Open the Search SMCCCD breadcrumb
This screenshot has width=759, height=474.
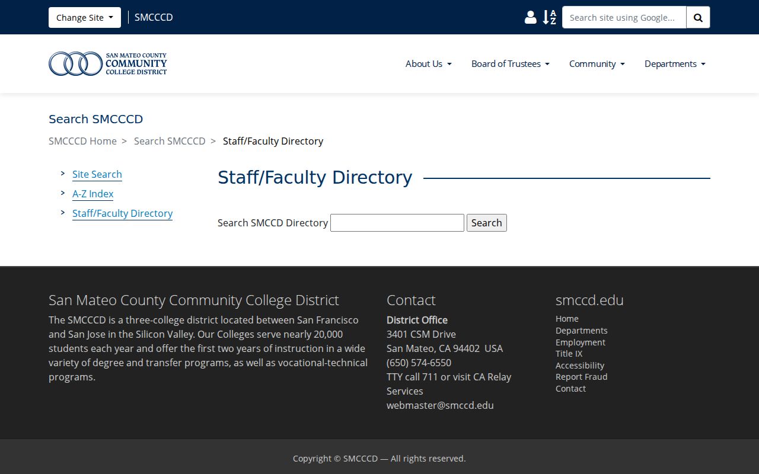pos(170,141)
